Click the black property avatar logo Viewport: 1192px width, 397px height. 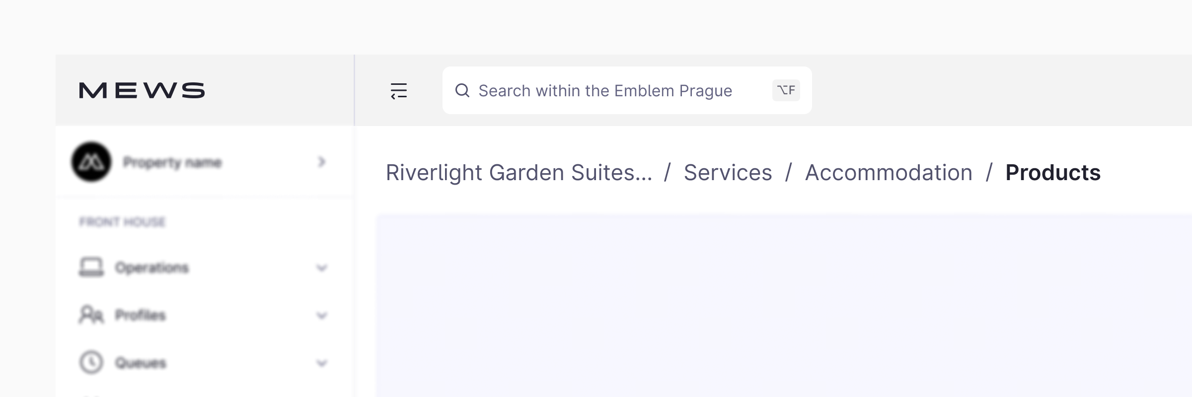pos(91,162)
